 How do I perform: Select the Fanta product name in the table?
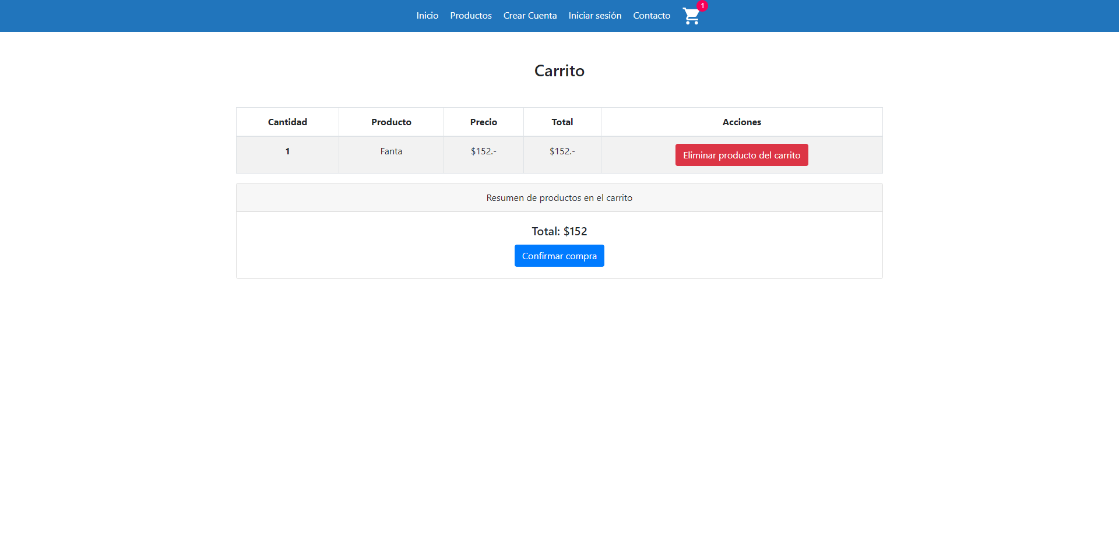pos(391,151)
